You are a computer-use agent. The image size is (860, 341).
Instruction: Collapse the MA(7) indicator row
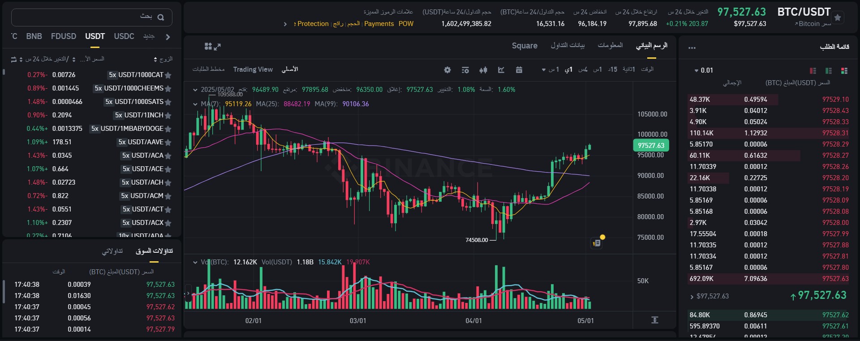click(195, 104)
